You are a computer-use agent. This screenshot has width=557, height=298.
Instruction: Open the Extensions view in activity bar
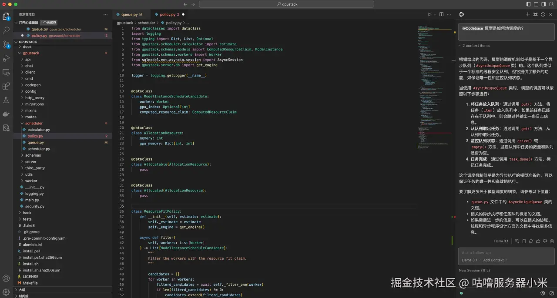pos(6,86)
